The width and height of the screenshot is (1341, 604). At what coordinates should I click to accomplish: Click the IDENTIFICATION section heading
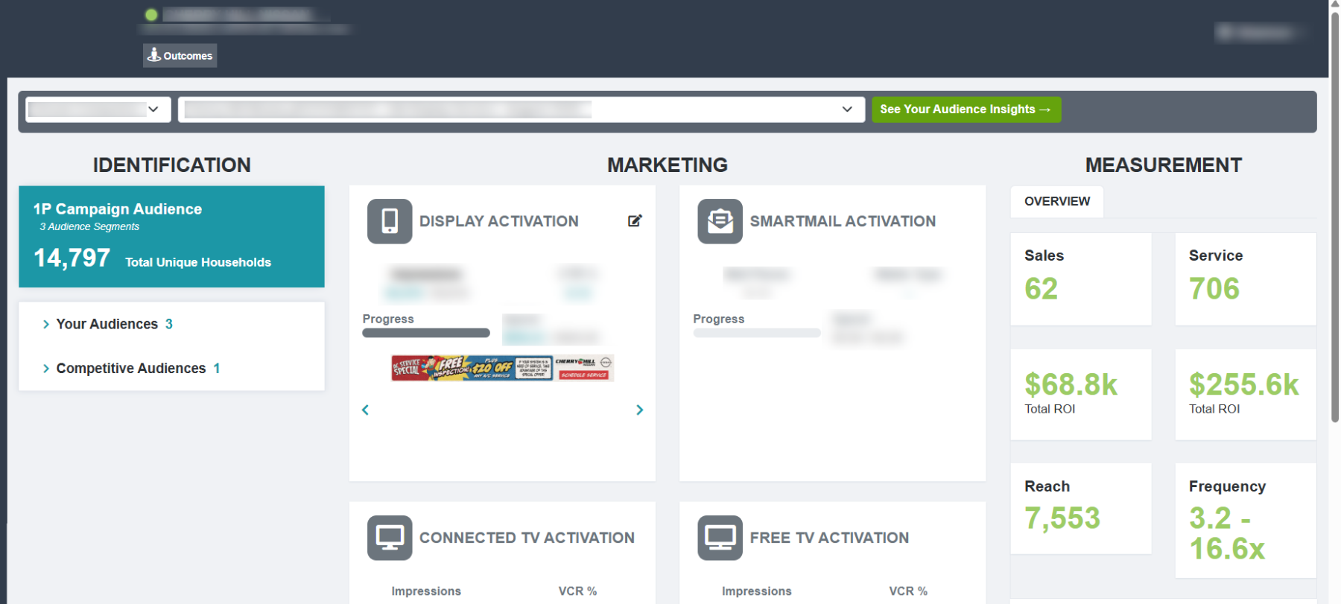(x=172, y=165)
